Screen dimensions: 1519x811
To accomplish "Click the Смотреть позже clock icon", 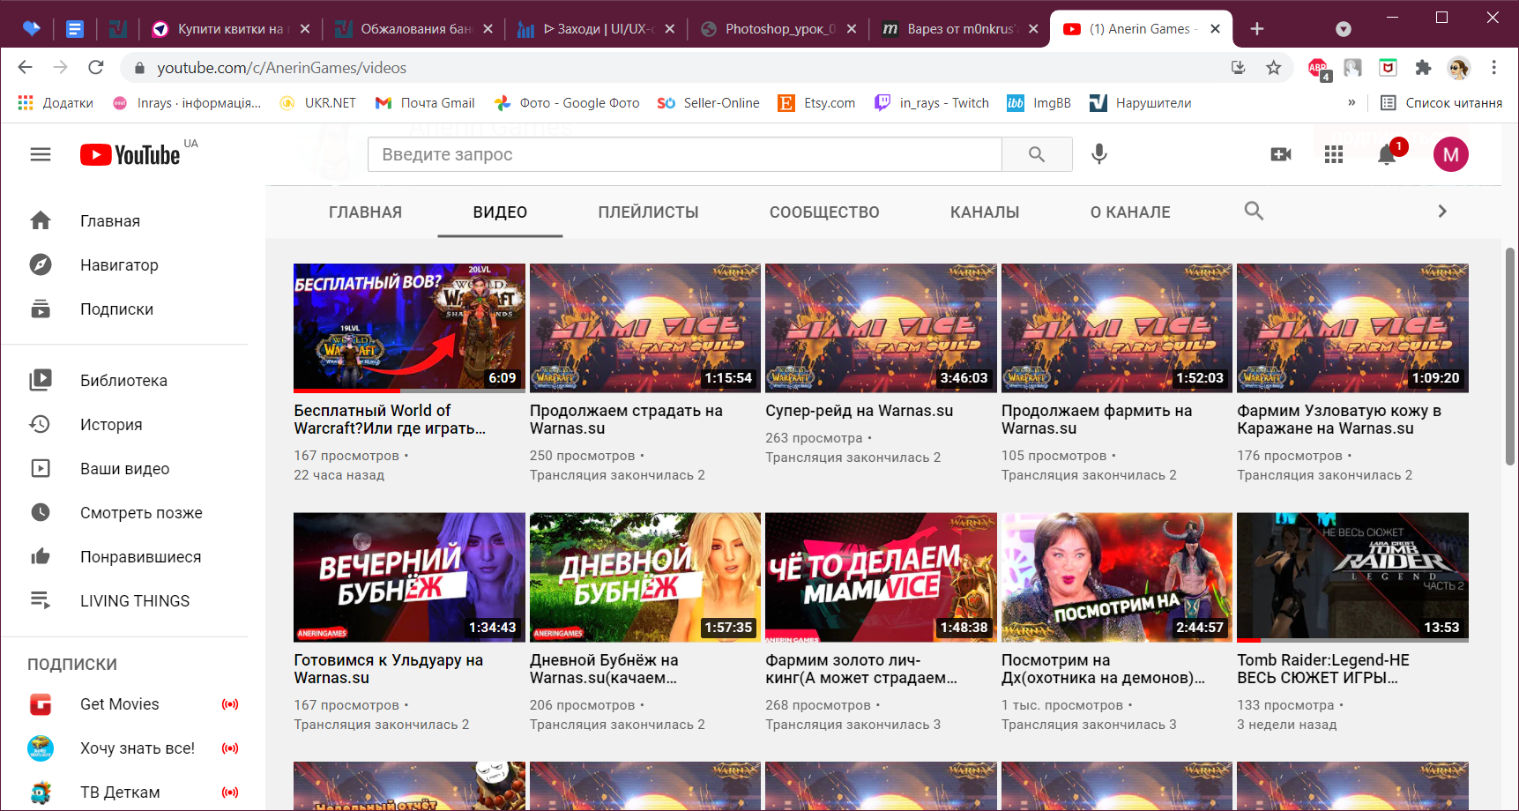I will (x=41, y=512).
